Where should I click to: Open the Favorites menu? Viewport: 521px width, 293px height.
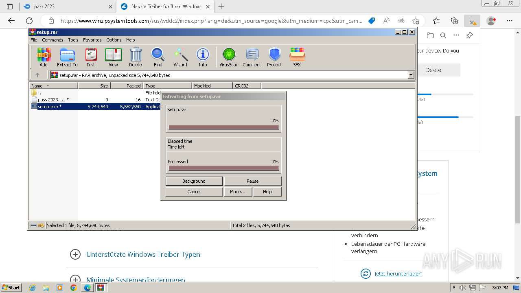[x=92, y=40]
